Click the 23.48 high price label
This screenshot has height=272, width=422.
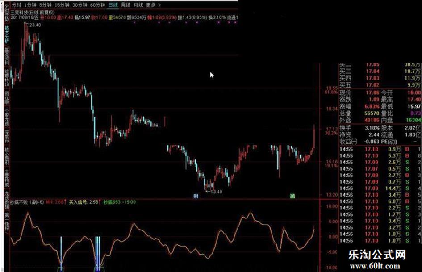click(35, 25)
